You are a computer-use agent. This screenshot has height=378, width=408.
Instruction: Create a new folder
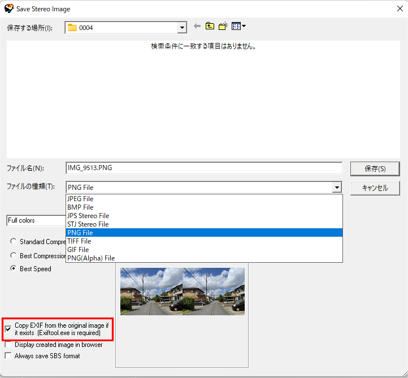pos(223,27)
